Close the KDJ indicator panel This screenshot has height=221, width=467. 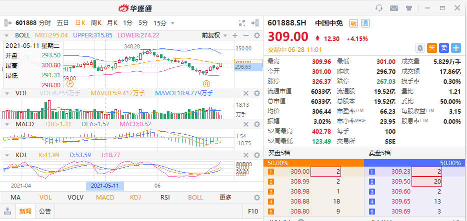click(x=245, y=155)
